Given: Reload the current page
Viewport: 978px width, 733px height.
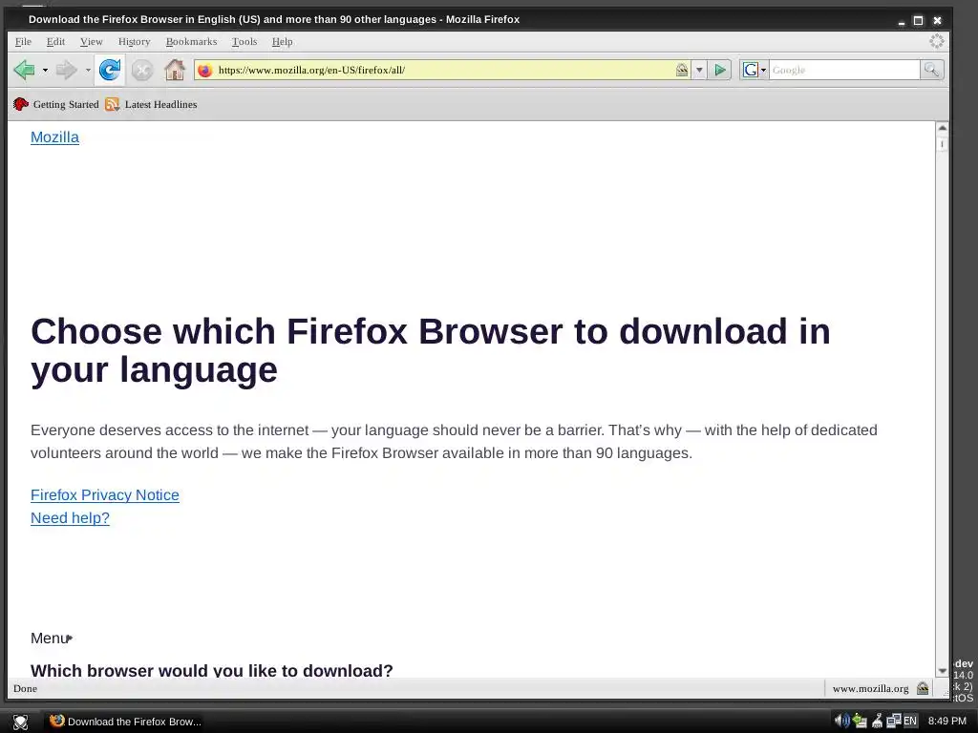Looking at the screenshot, I should coord(110,70).
